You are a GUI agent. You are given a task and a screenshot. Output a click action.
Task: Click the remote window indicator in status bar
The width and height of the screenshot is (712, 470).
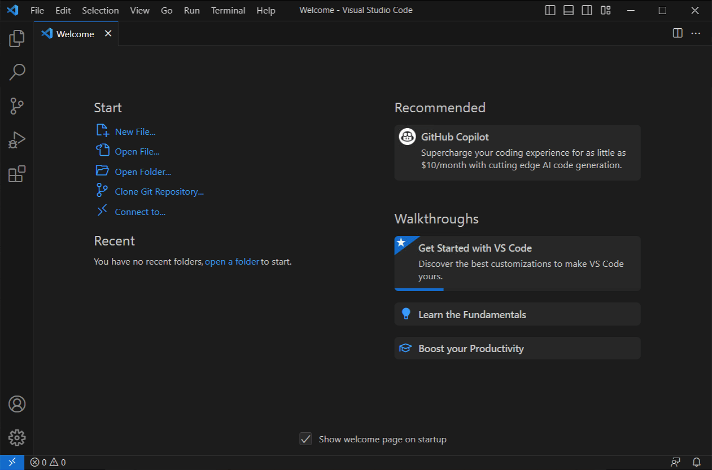coord(12,463)
